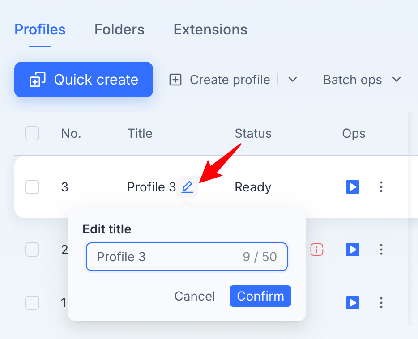
Task: Click the red info warning icon
Action: pos(317,250)
